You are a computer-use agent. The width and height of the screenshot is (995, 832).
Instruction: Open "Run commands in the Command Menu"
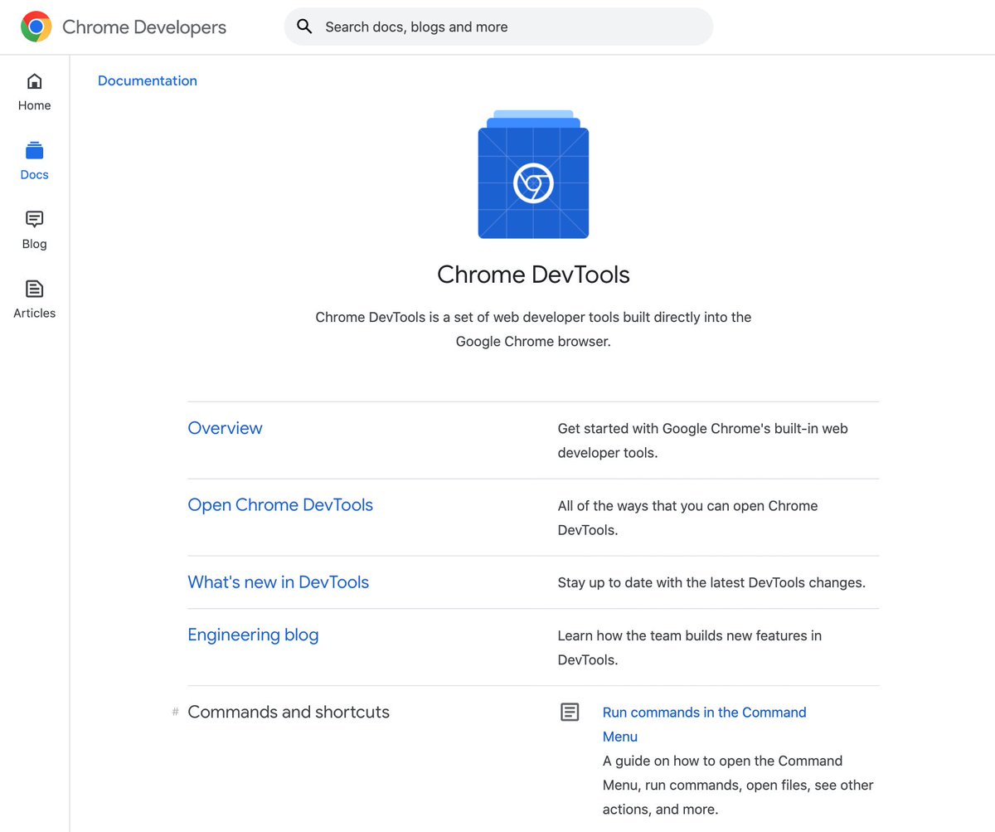[704, 712]
